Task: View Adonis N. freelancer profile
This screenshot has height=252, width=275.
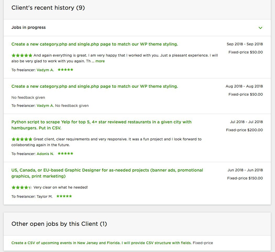Action: pyautogui.click(x=45, y=154)
